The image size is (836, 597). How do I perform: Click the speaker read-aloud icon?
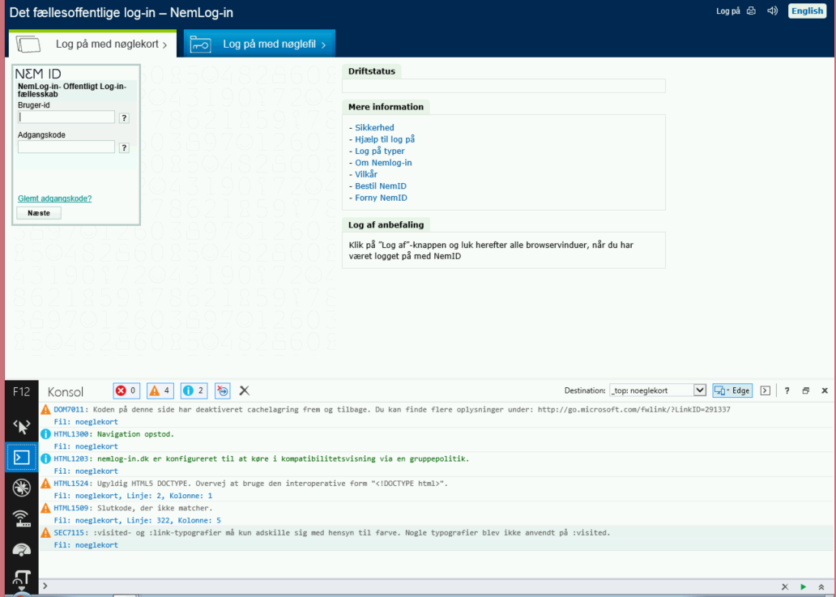point(772,11)
